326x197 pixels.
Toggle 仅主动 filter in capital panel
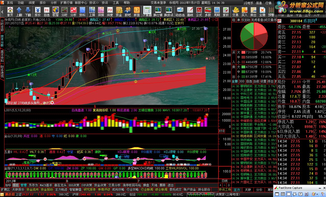(246, 20)
